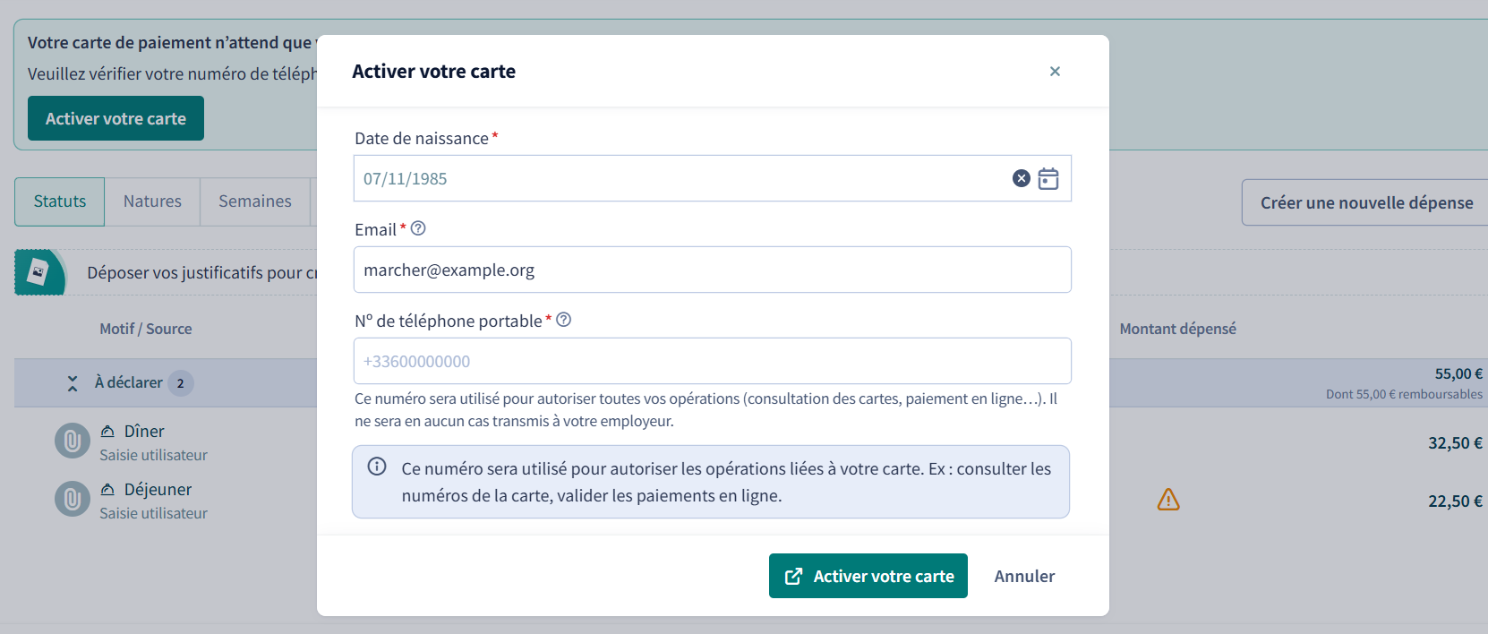Open the attachment icon for Dîner
The height and width of the screenshot is (634, 1488).
pyautogui.click(x=73, y=441)
